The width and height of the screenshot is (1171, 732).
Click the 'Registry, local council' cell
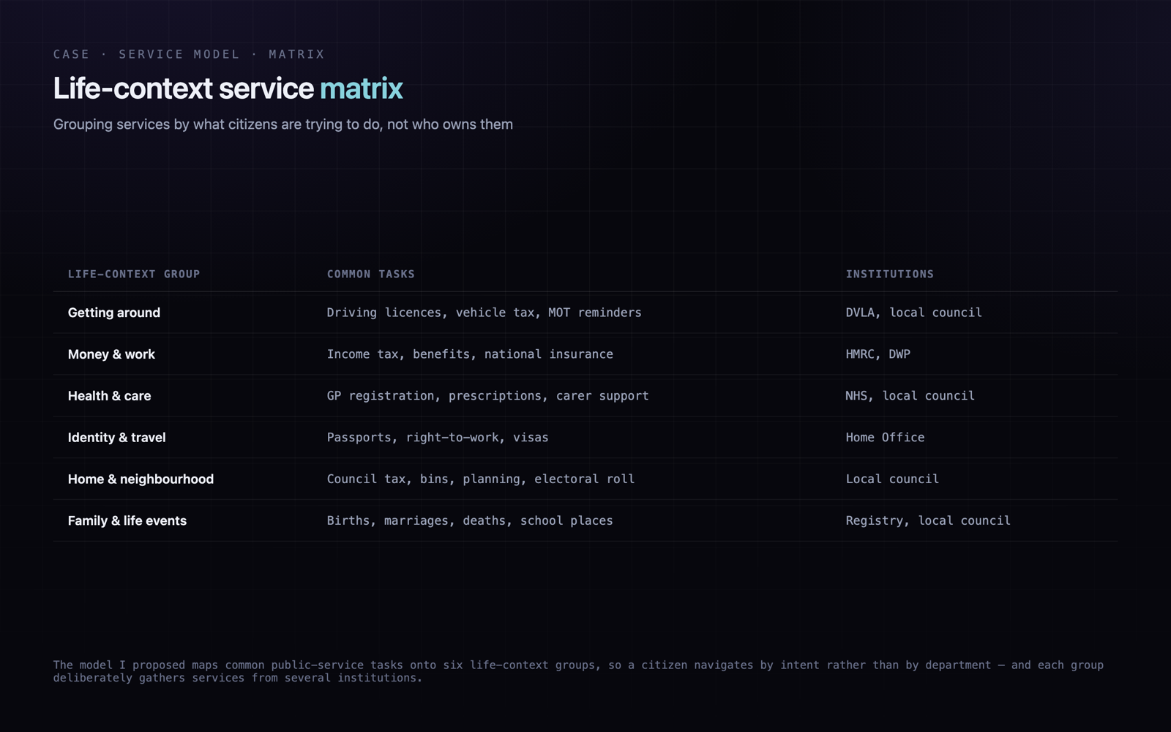click(x=928, y=521)
